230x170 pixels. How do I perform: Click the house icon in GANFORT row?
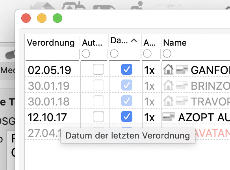point(168,69)
